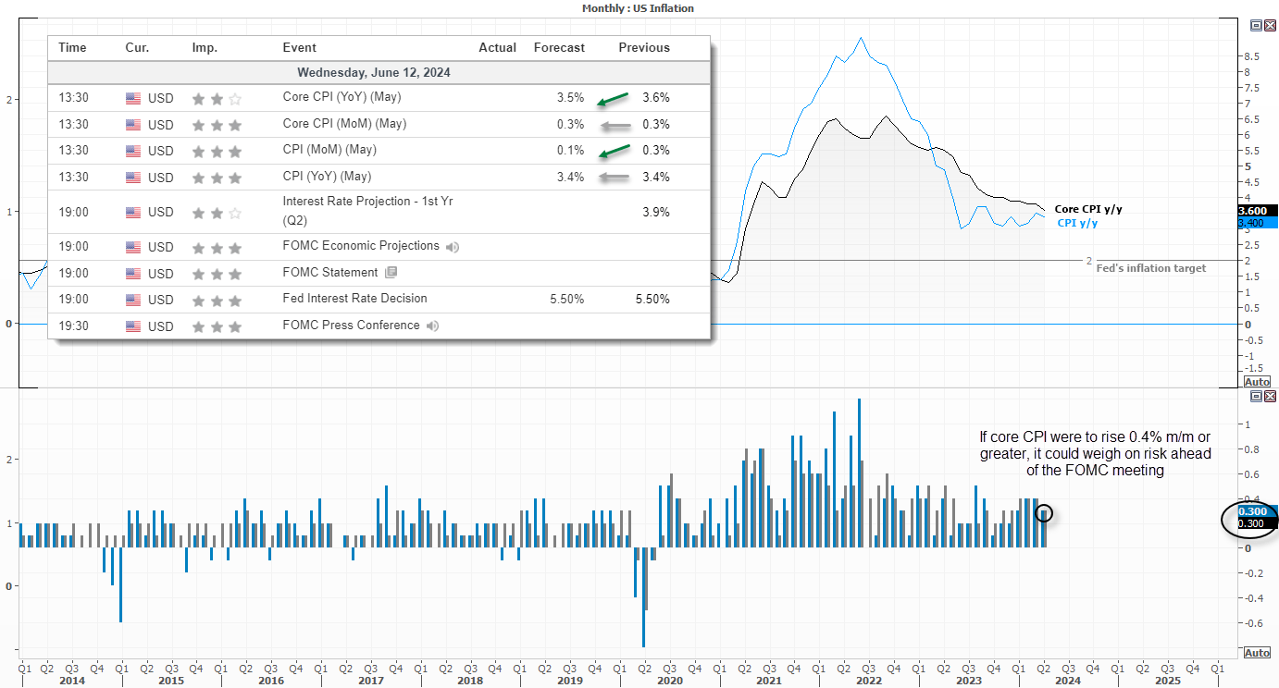This screenshot has height=688, width=1279.
Task: Click the US flag icon for Core CPI (MoM) row
Action: pos(133,125)
